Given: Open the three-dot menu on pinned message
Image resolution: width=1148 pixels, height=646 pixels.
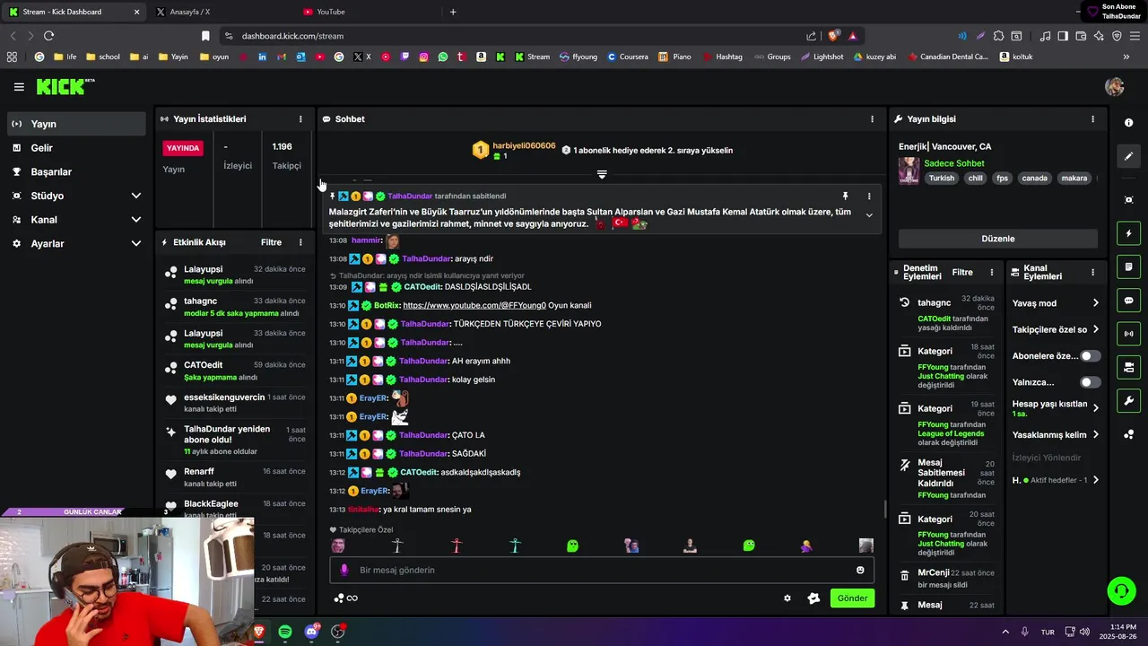Looking at the screenshot, I should (x=868, y=196).
